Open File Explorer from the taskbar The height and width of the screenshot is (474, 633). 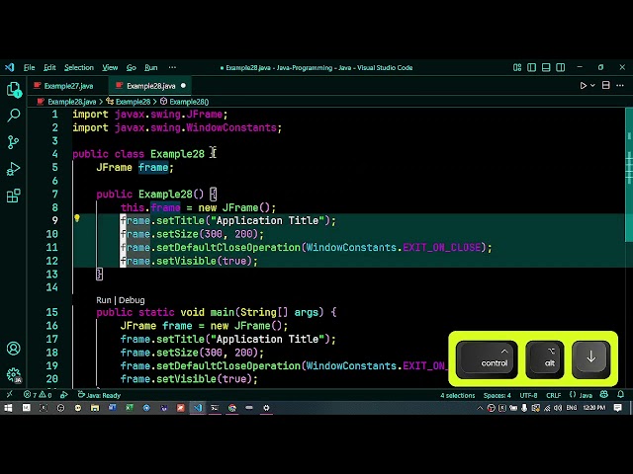tap(95, 408)
